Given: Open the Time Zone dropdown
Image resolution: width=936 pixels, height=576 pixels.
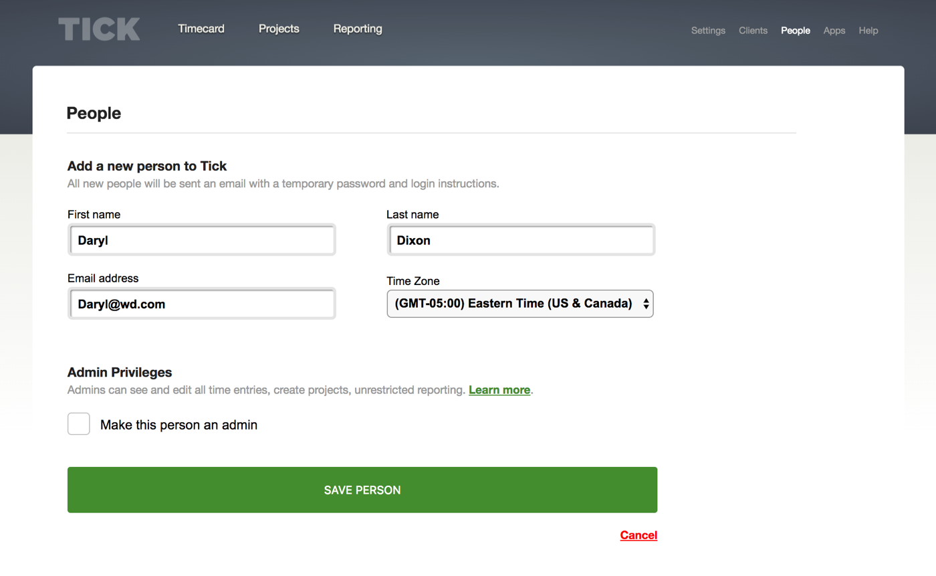Looking at the screenshot, I should tap(520, 303).
